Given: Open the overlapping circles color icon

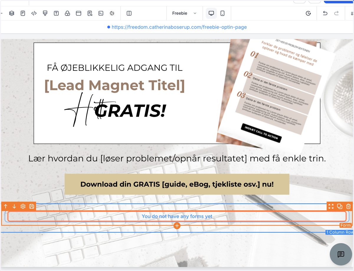Looking at the screenshot, I should tap(67, 13).
